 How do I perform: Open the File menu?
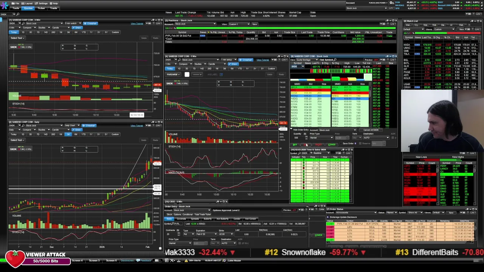pos(16,3)
